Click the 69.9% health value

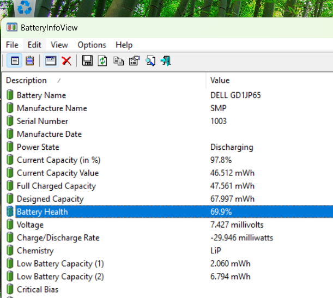pos(221,211)
